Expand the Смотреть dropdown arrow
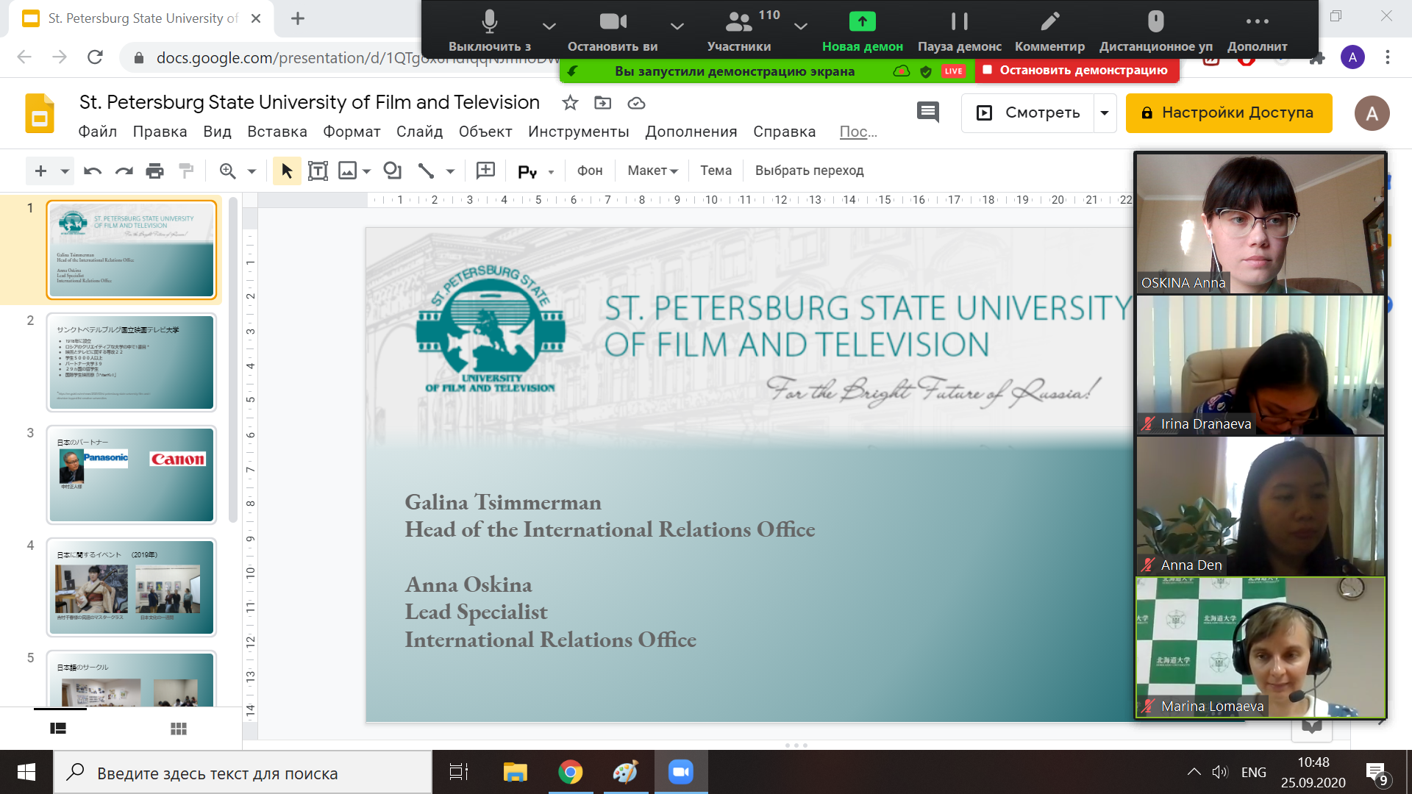Screen dimensions: 1412x794 click(1105, 113)
